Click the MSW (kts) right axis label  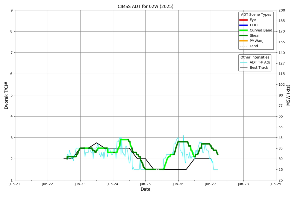pos(288,95)
